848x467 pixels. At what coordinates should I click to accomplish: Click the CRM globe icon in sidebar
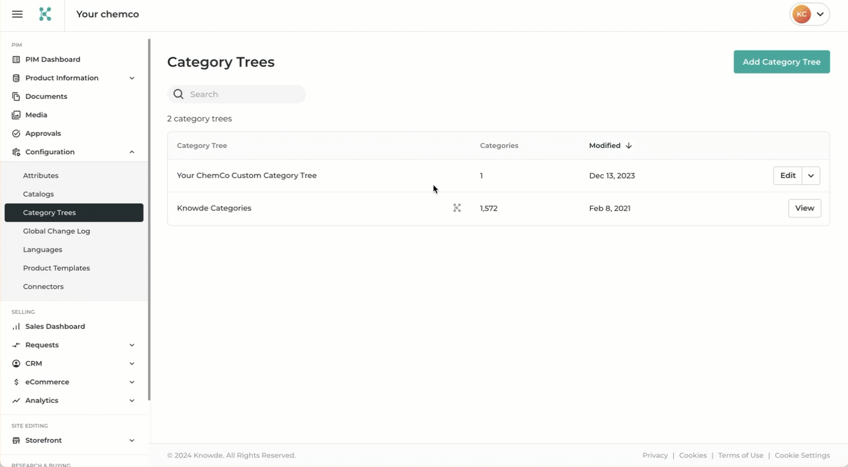[x=16, y=363]
